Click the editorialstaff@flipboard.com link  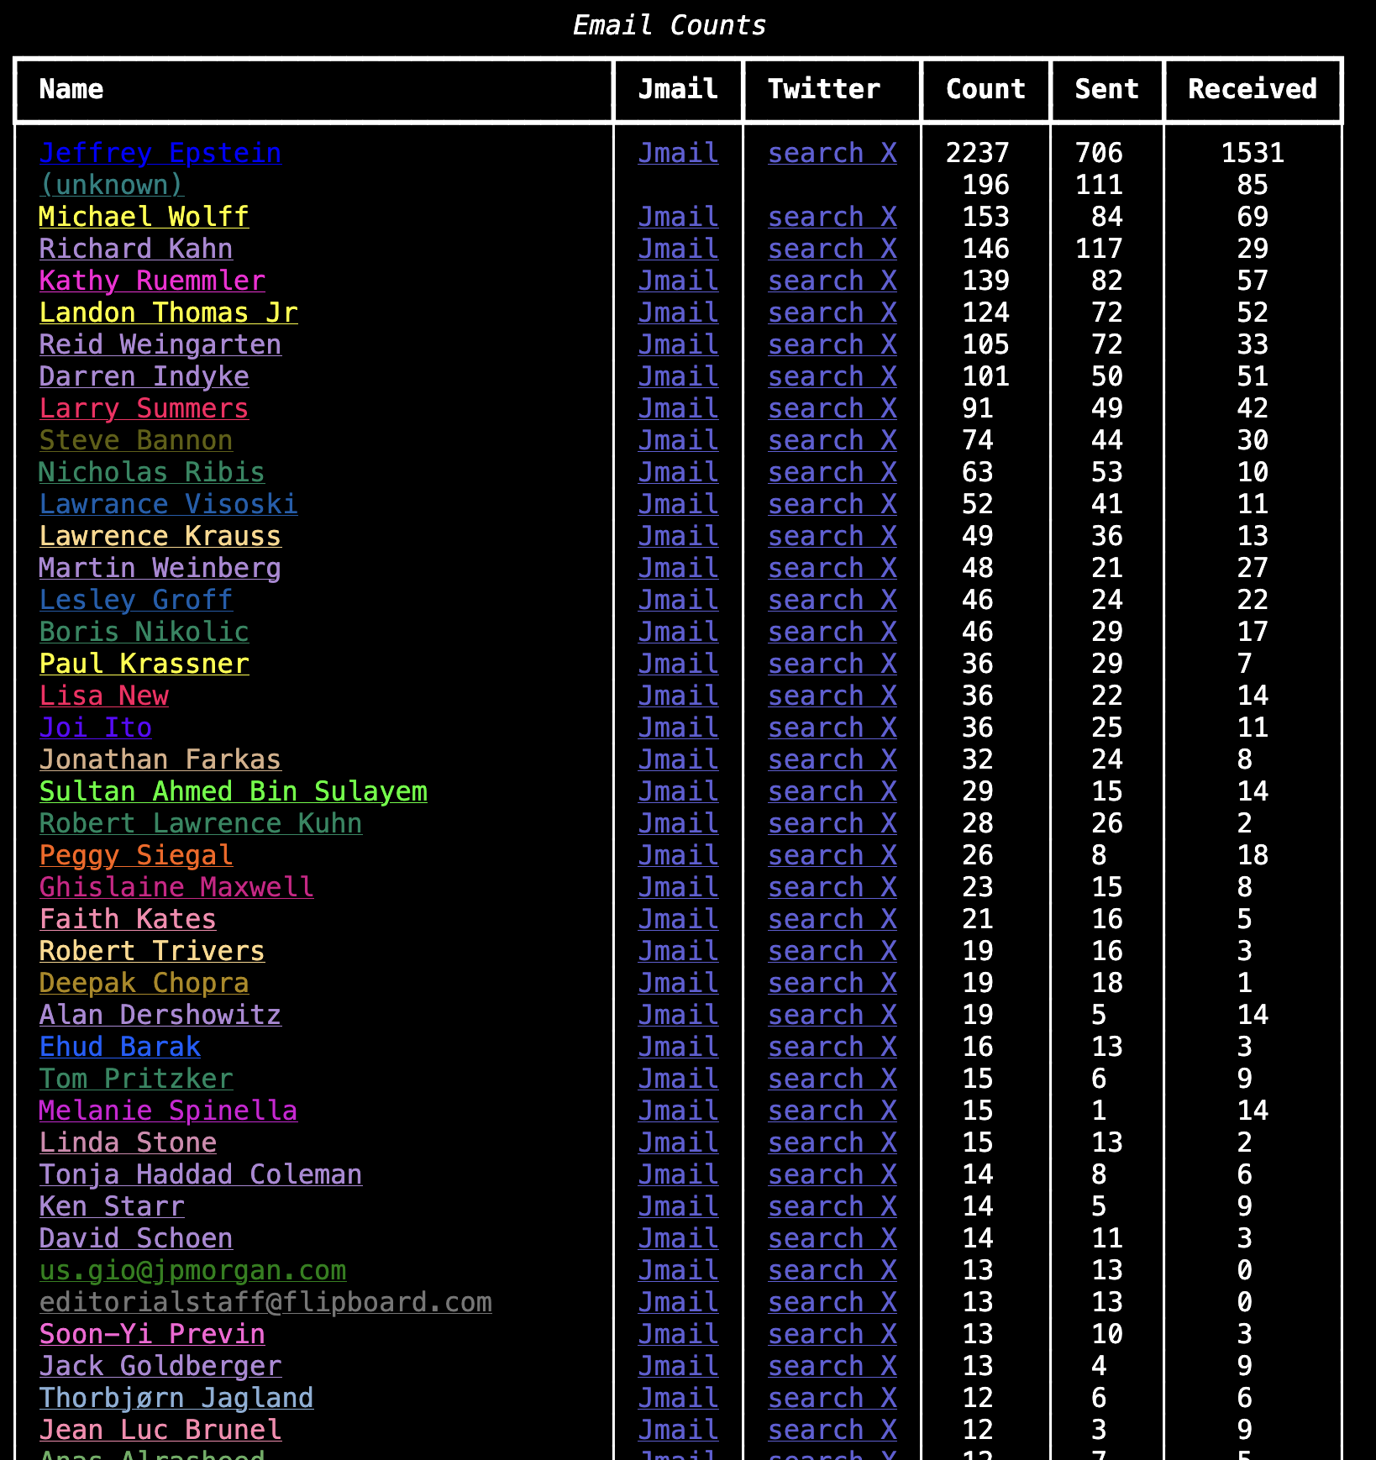coord(265,1302)
